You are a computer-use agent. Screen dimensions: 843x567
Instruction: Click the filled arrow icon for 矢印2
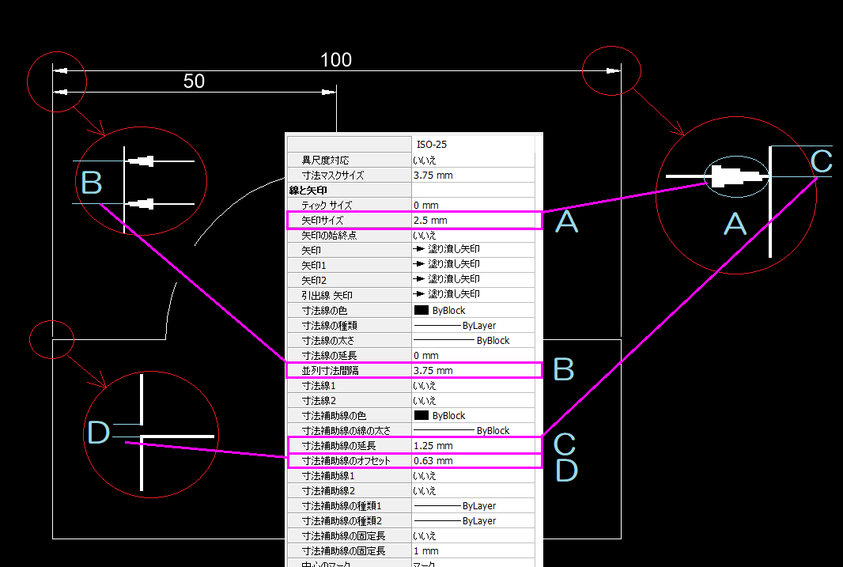point(419,279)
